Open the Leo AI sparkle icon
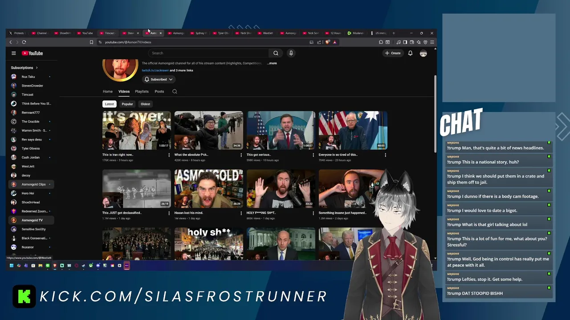The height and width of the screenshot is (320, 570). 419,42
